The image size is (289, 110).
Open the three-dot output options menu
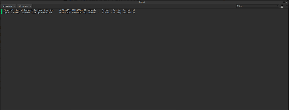click(286, 6)
